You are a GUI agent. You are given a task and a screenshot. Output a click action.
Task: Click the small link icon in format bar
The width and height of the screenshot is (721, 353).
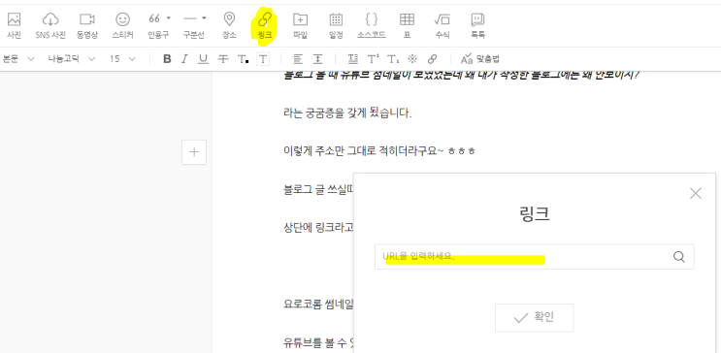click(432, 59)
